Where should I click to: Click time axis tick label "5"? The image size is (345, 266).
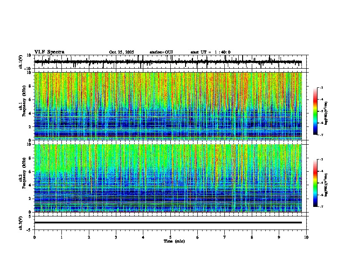170,237
